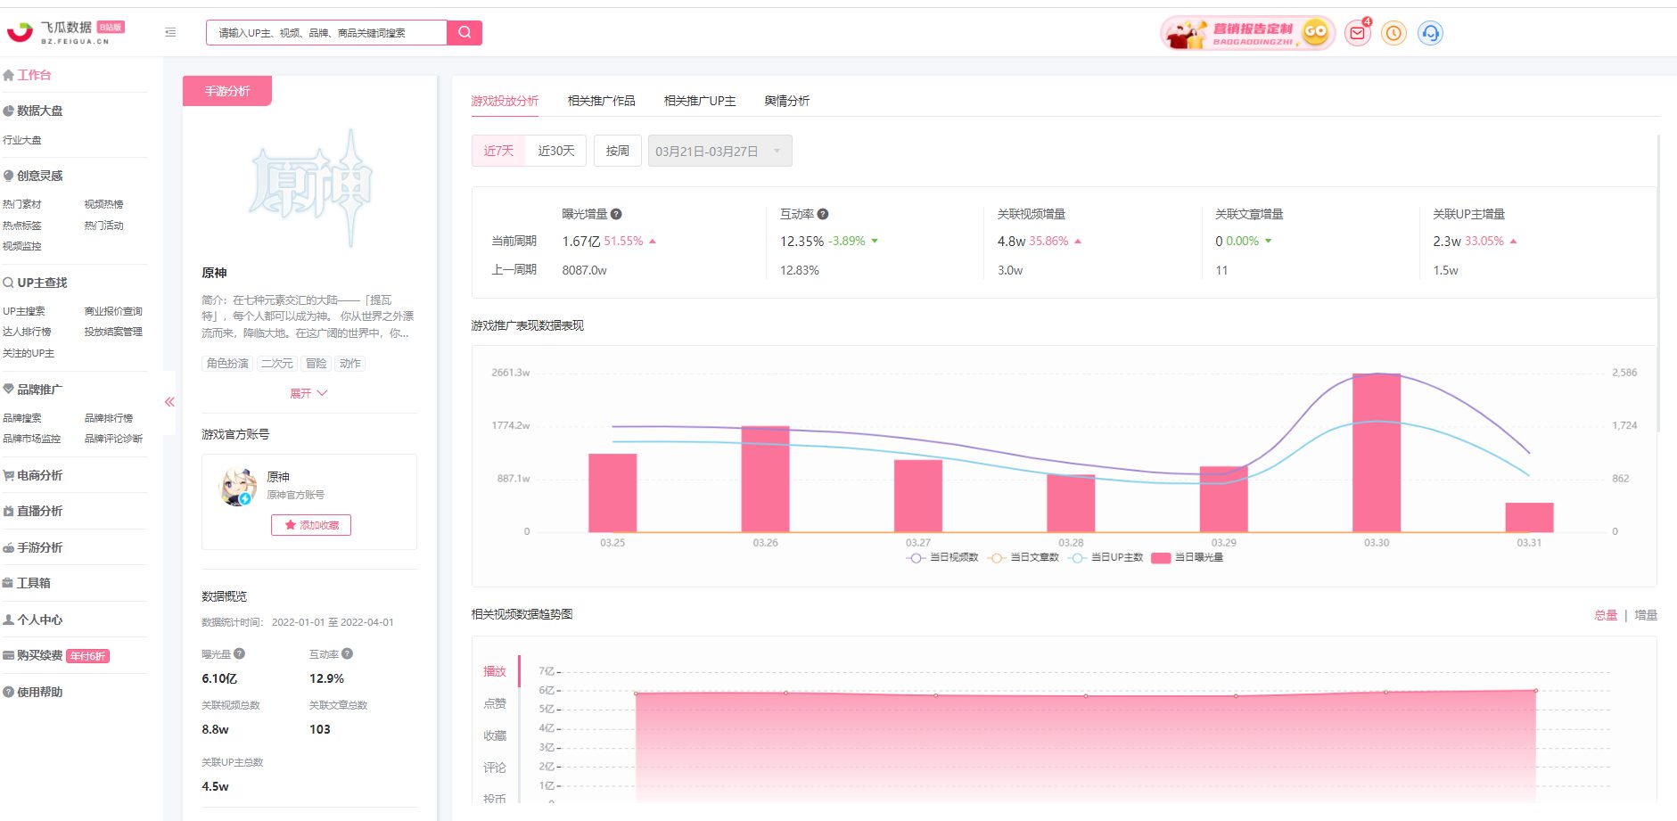Open 商业报价查询 link

[113, 311]
